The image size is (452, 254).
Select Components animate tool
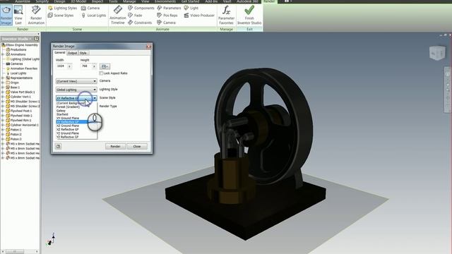click(141, 8)
